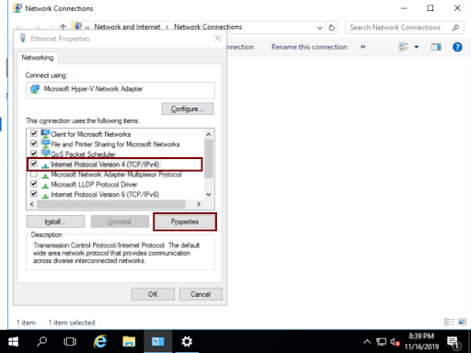Click the Configure button

click(x=188, y=108)
